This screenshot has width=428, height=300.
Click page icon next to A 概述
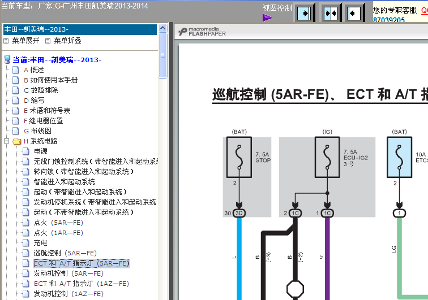pyautogui.click(x=16, y=70)
